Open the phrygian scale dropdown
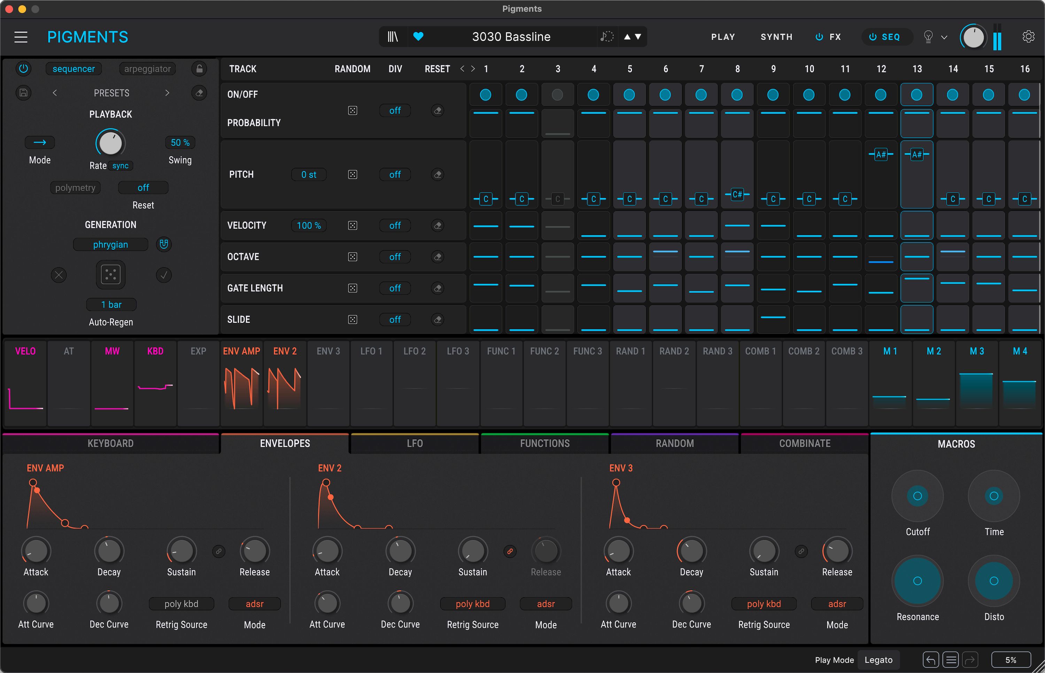The width and height of the screenshot is (1045, 673). (110, 244)
